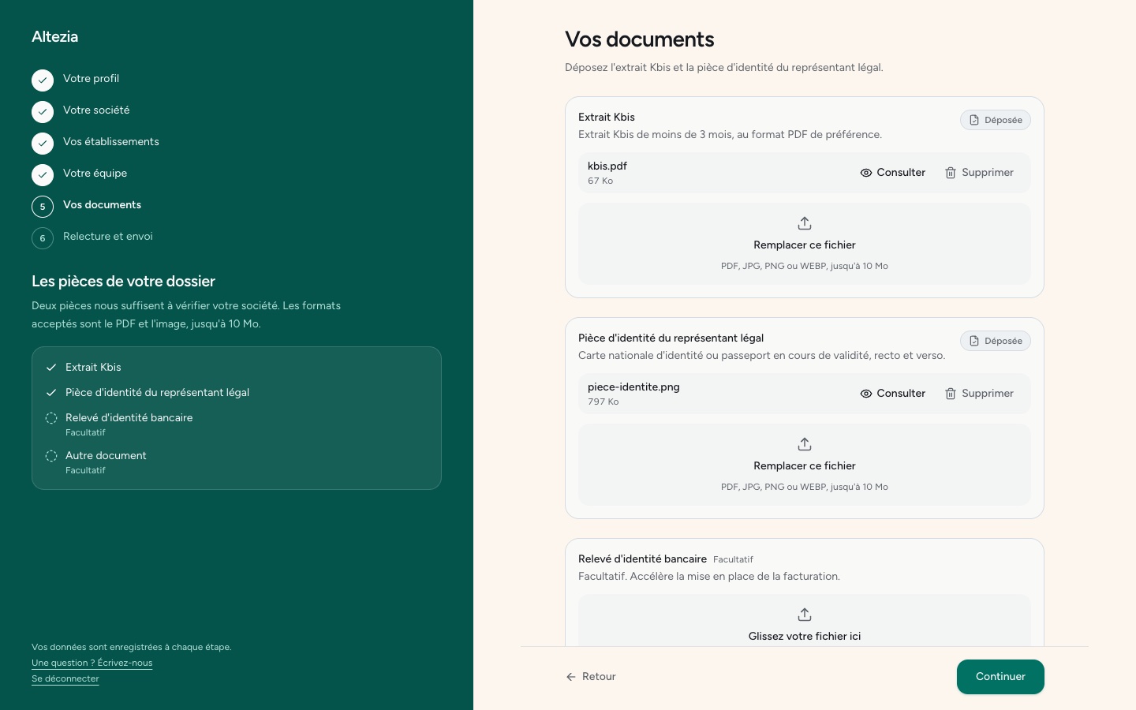Click the document icon in Extrait Kbis Déposée badge
This screenshot has width=1136, height=710.
click(974, 121)
